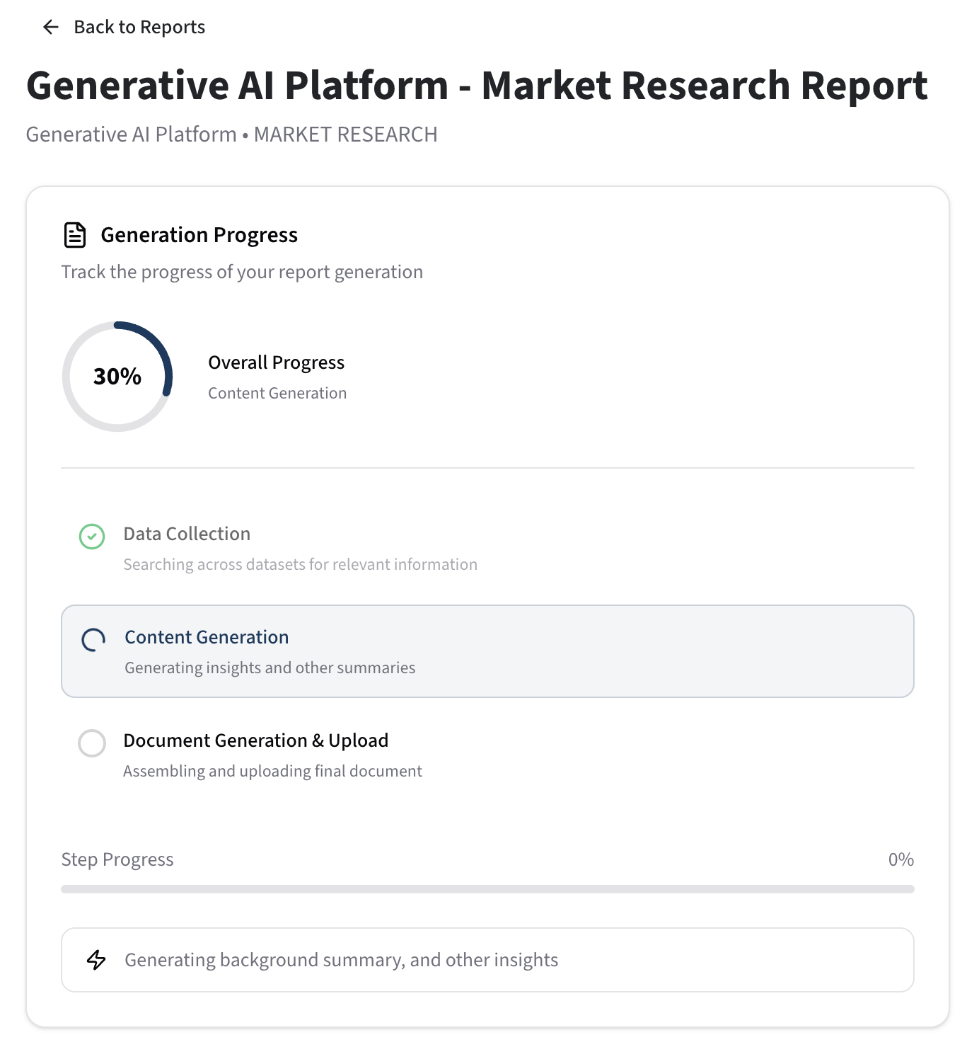The width and height of the screenshot is (979, 1059).
Task: Click the lightning bolt icon
Action: pos(96,960)
